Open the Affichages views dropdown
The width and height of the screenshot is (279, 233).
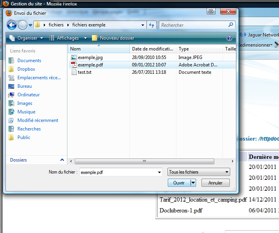pos(67,38)
